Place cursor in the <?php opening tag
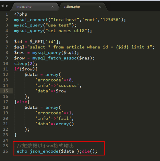160x161 pixels. 21,14
